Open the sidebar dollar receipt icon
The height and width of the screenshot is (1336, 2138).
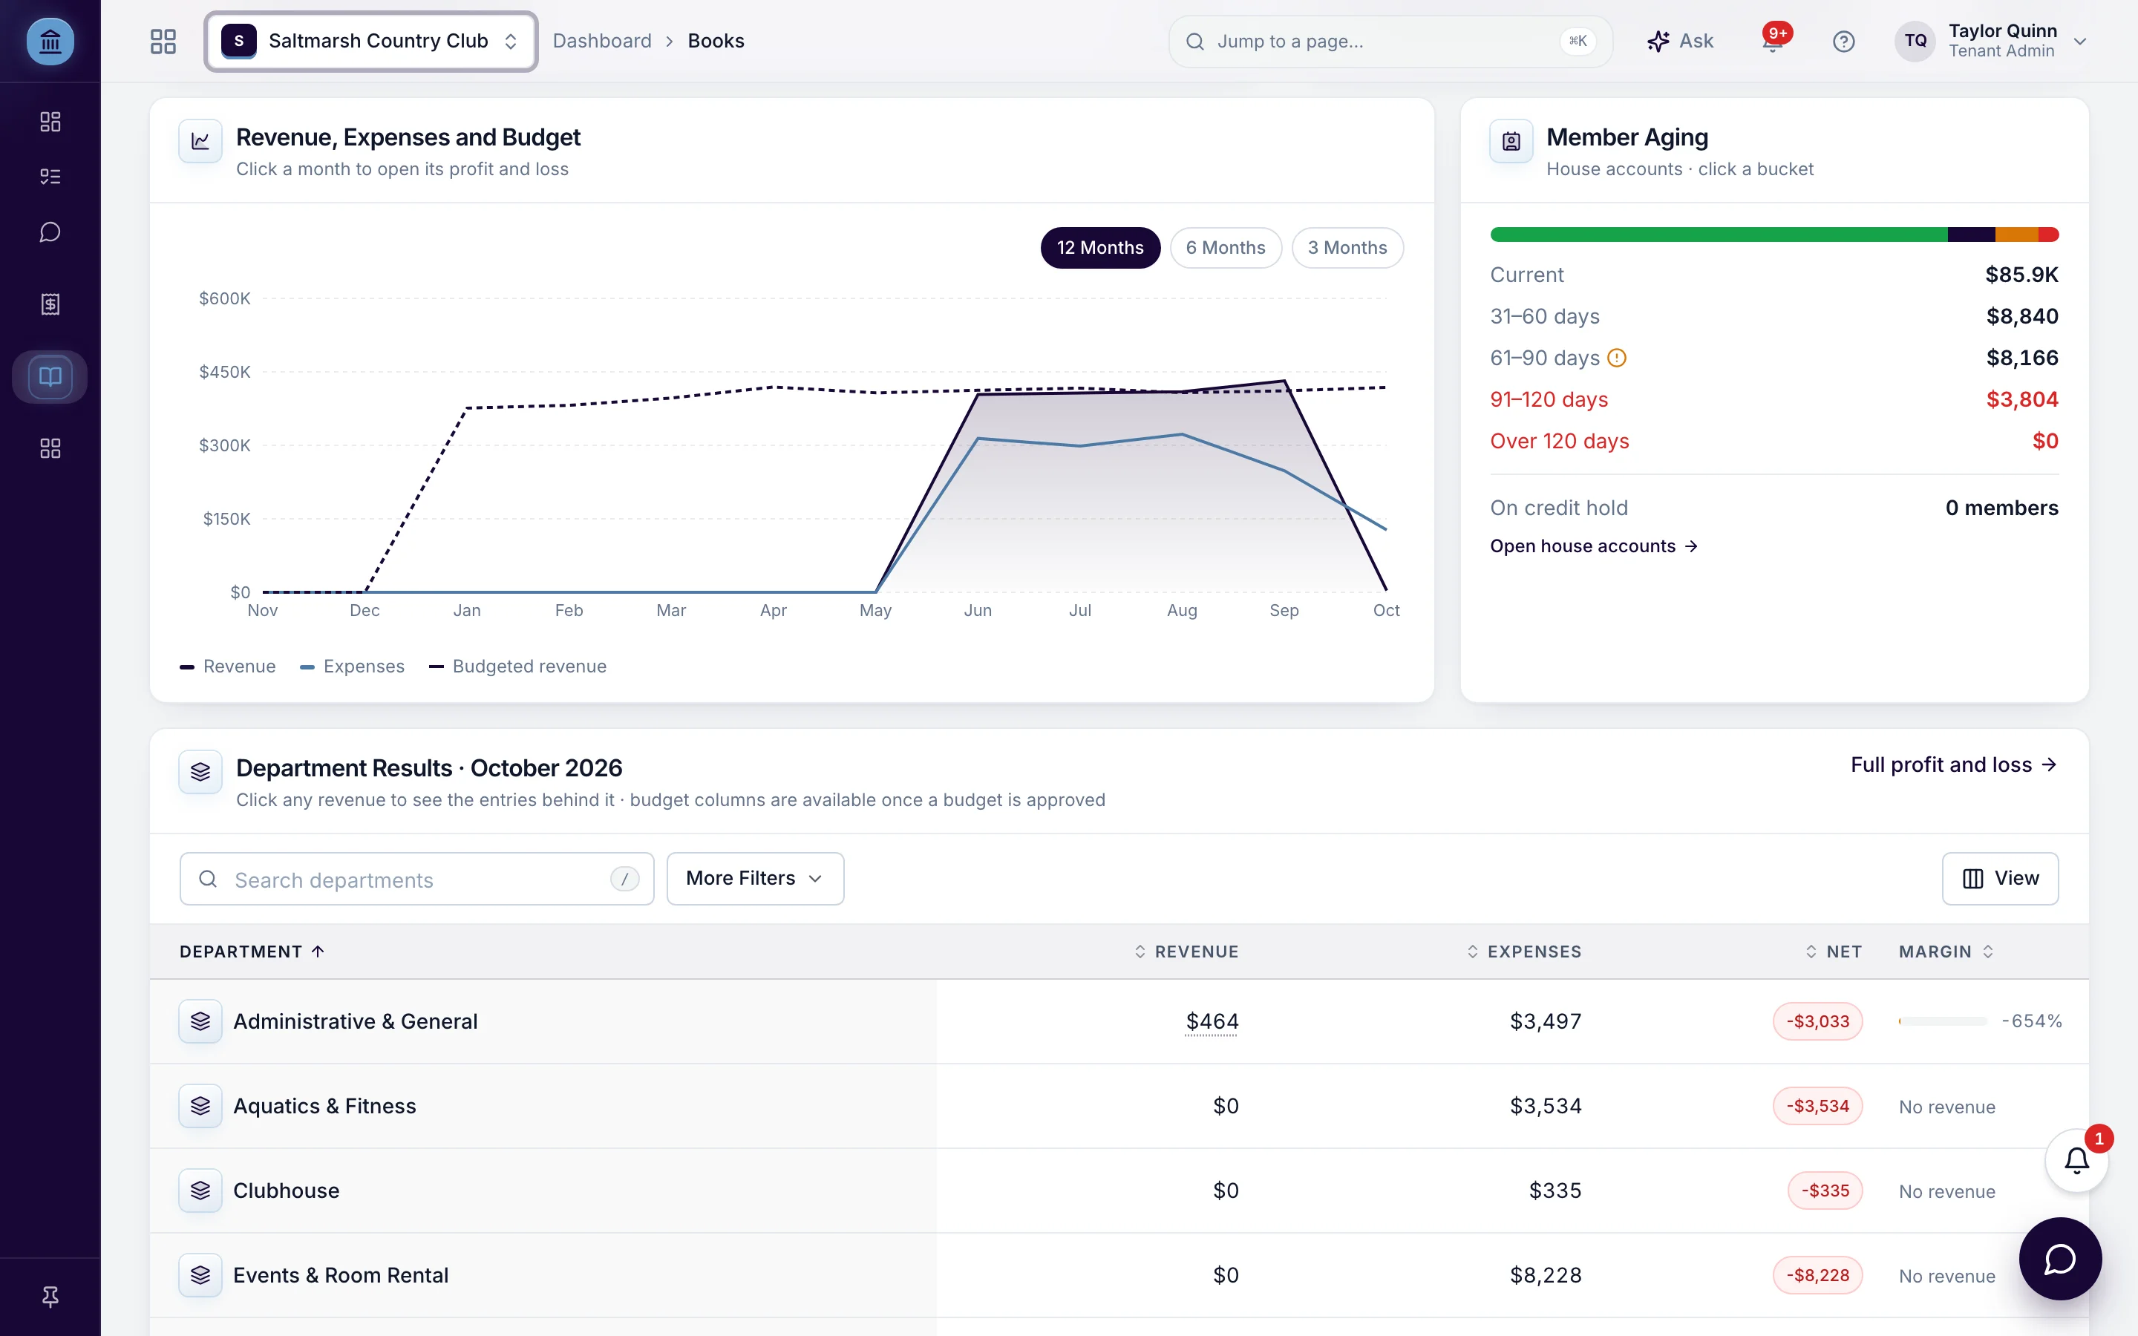(x=50, y=305)
